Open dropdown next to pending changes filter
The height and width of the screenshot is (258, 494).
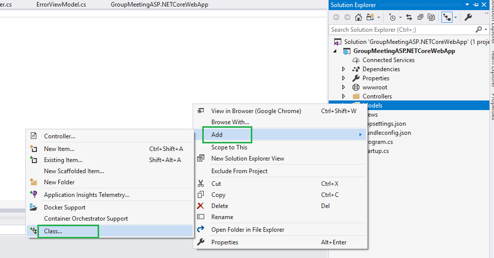pos(400,18)
